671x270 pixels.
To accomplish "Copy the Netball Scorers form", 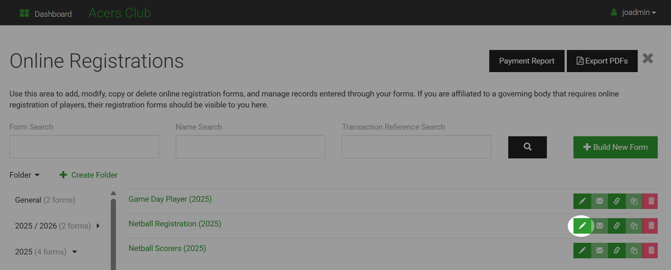I will 634,250.
